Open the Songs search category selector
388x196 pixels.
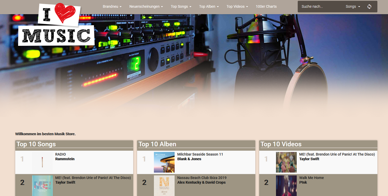point(353,6)
